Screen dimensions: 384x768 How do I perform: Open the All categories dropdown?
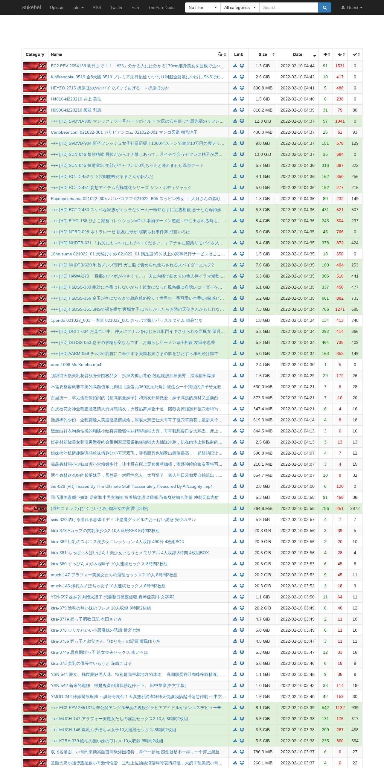[240, 7]
